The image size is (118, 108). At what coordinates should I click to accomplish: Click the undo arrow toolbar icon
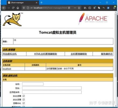pos(103,8)
